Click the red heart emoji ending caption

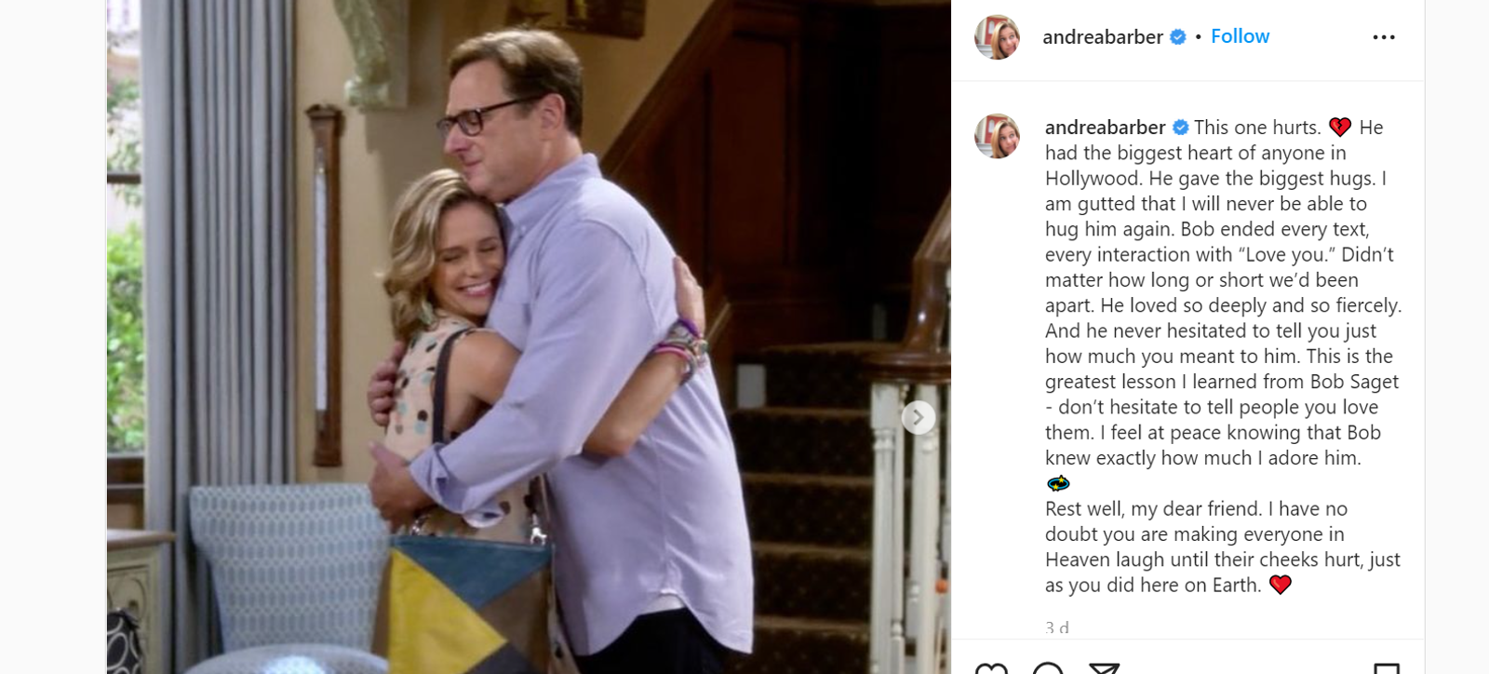tap(1281, 585)
